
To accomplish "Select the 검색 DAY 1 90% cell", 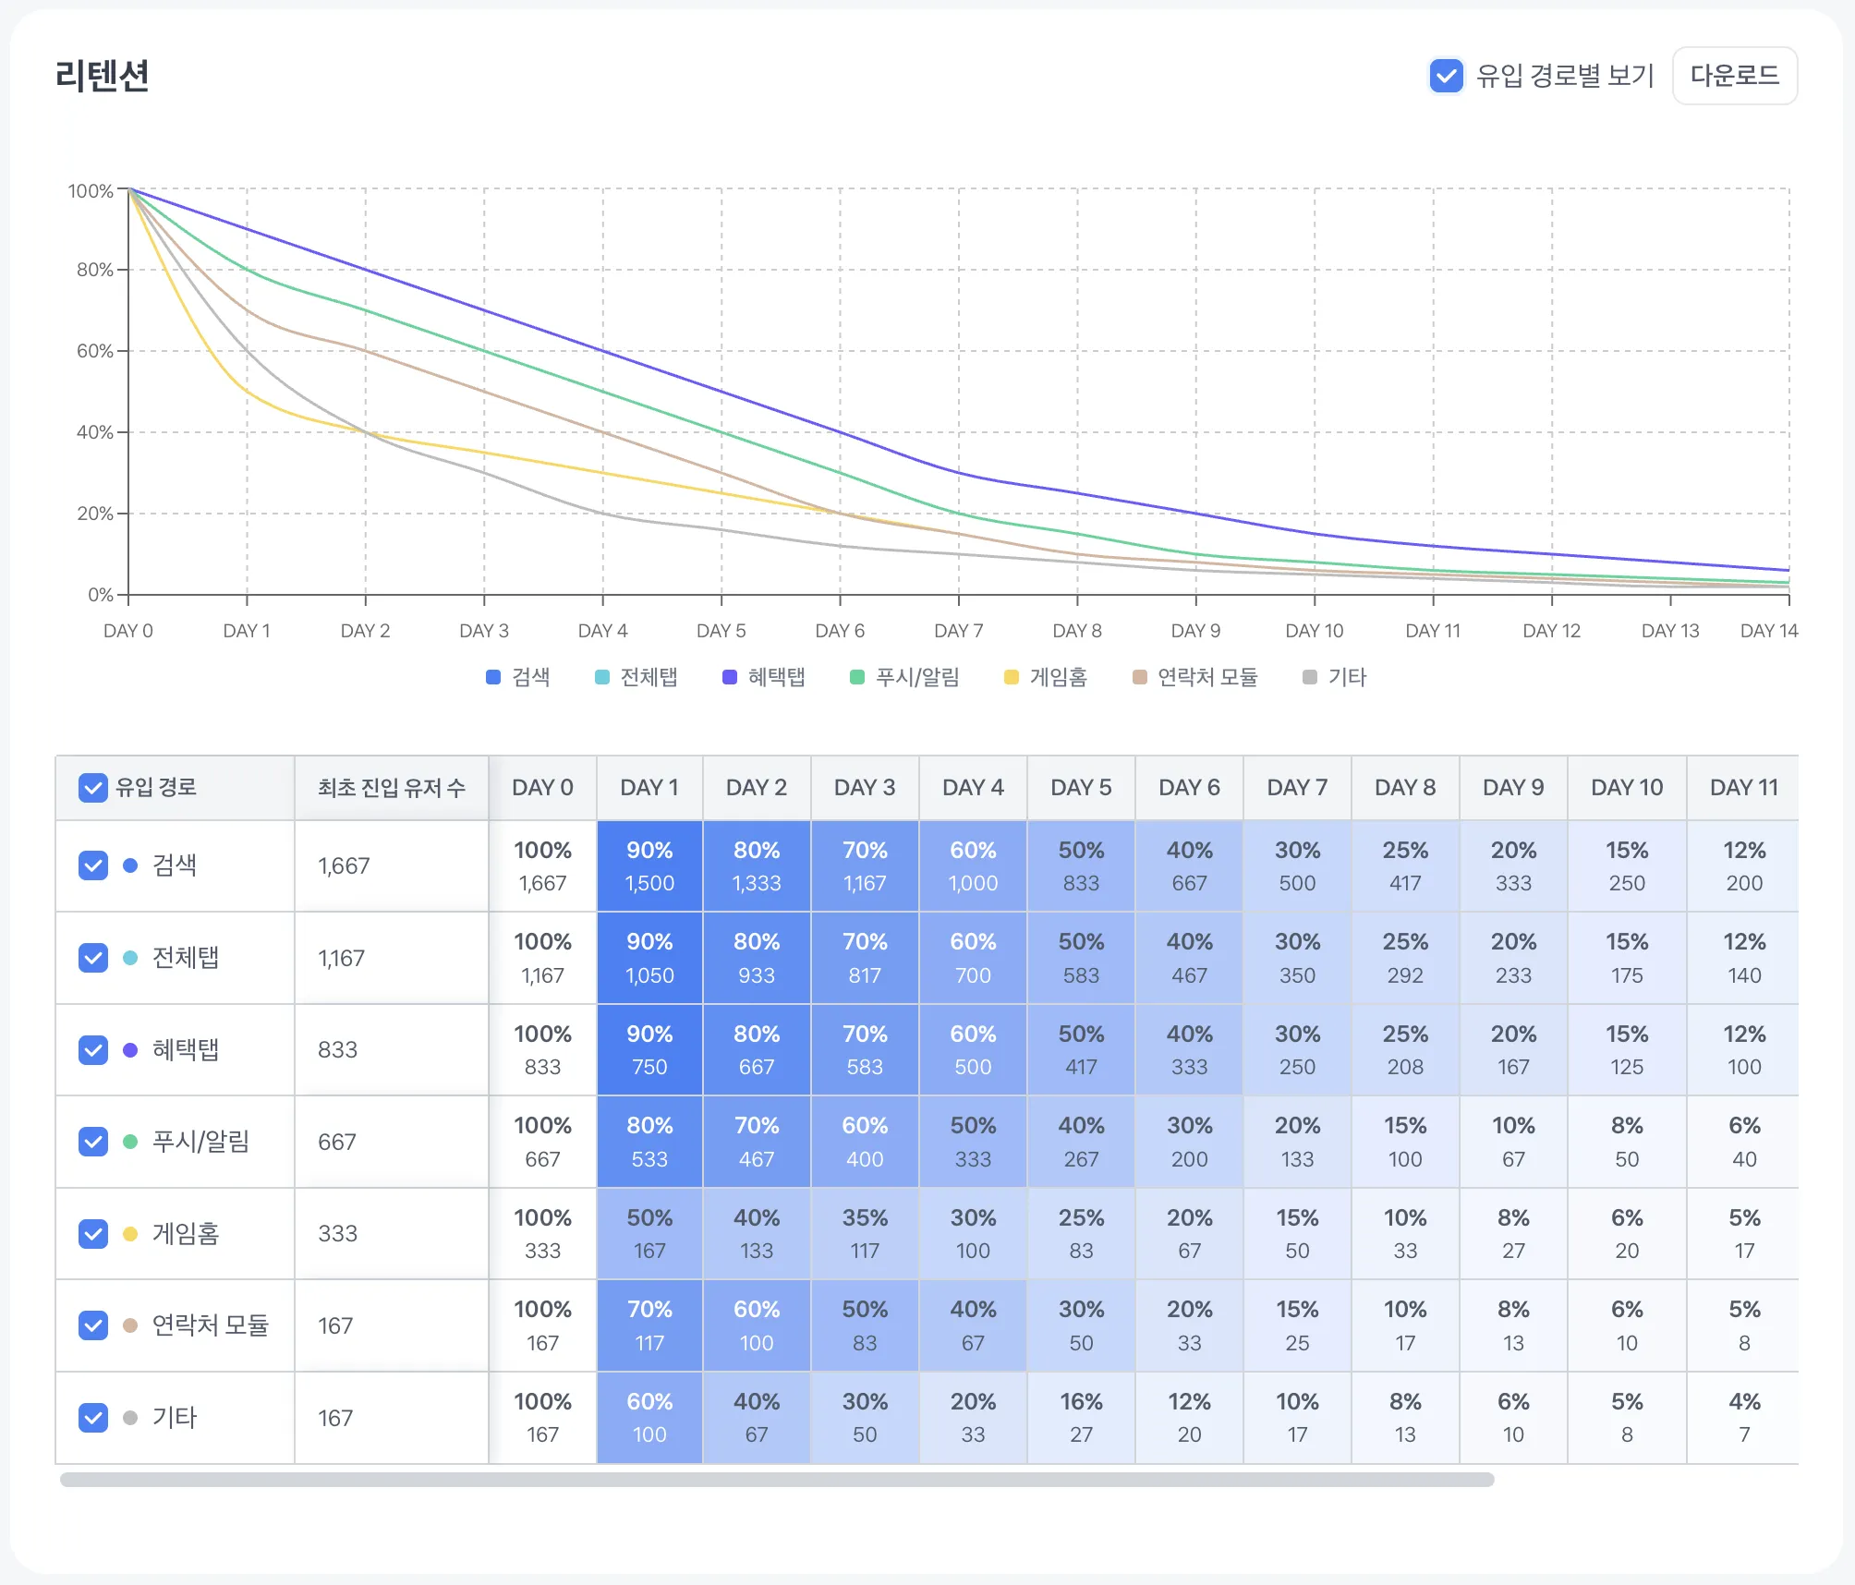I will click(649, 865).
